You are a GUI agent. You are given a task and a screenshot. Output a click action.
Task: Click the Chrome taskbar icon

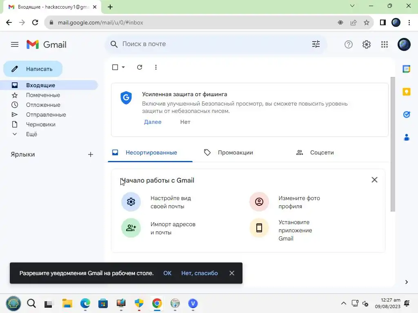(157, 303)
